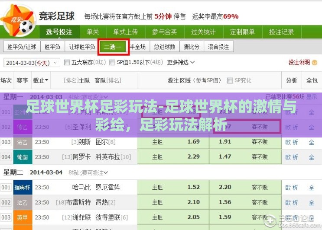This screenshot has width=322, height=230.
Task: Select 主胜 2.29 for 阿罗卡 match
Action: point(173,157)
